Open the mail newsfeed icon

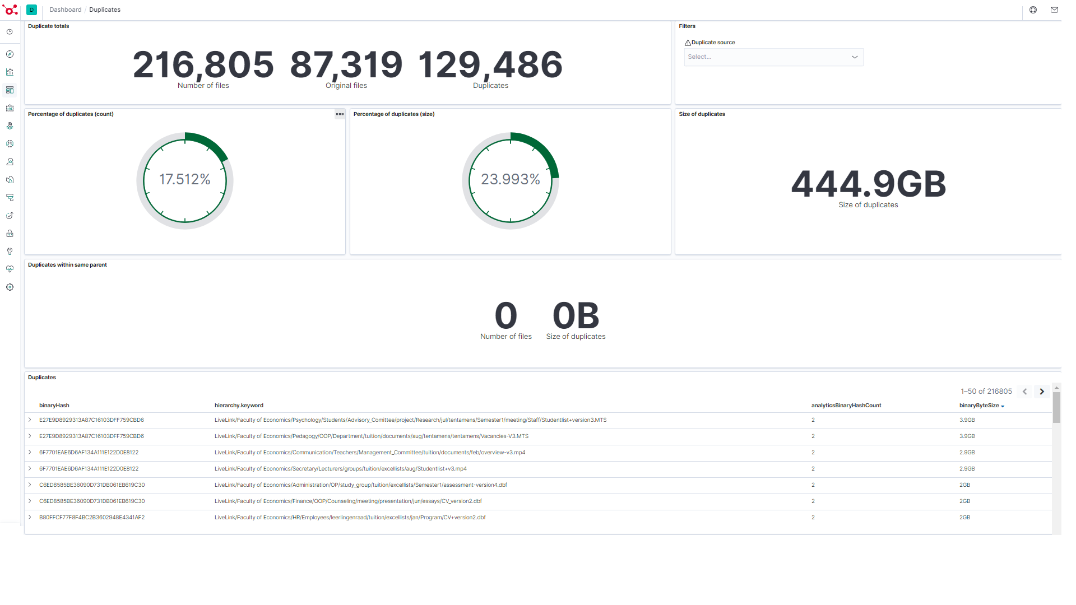[1054, 10]
